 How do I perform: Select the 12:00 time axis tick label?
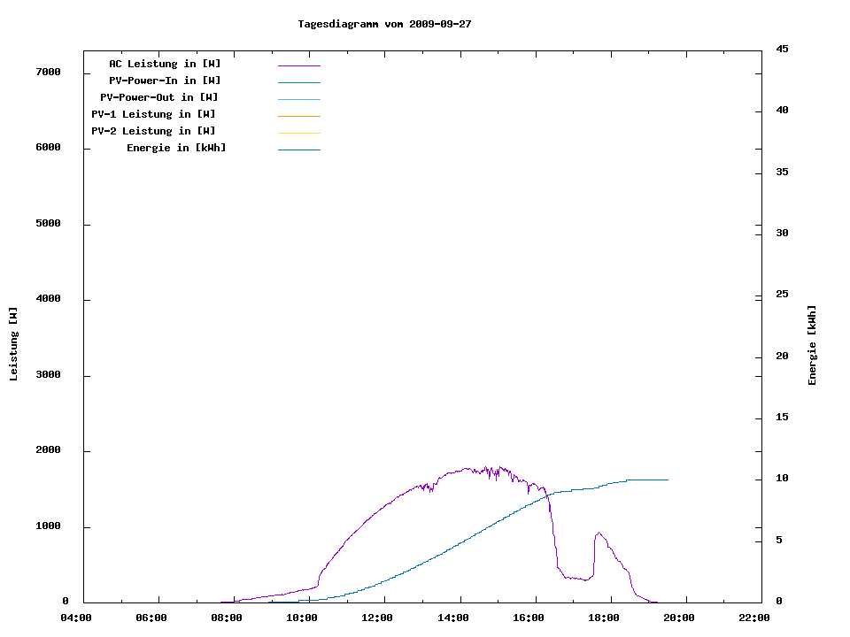coord(378,618)
